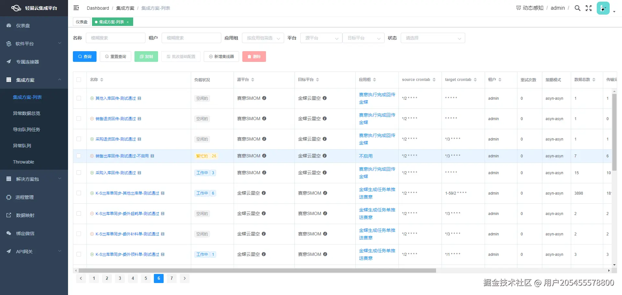Enter fullscreen with the expand icon
The image size is (622, 295).
(x=588, y=8)
